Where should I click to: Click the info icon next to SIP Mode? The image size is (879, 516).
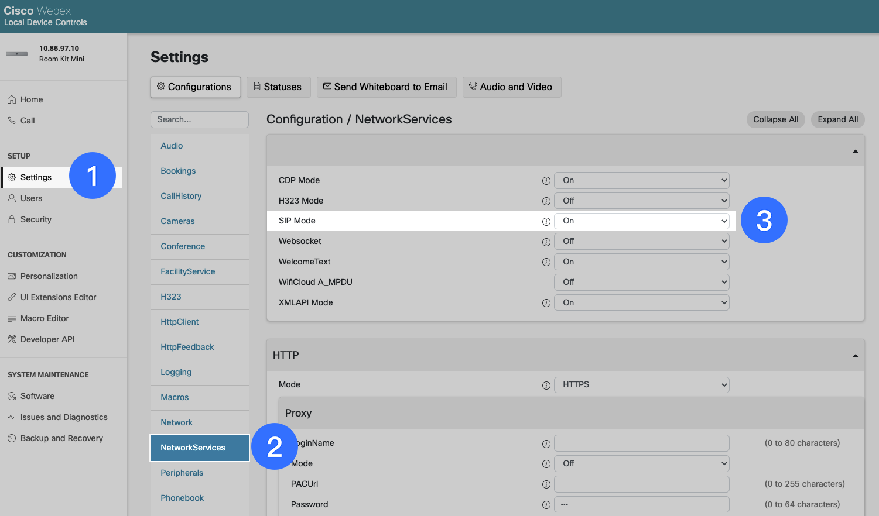point(546,221)
